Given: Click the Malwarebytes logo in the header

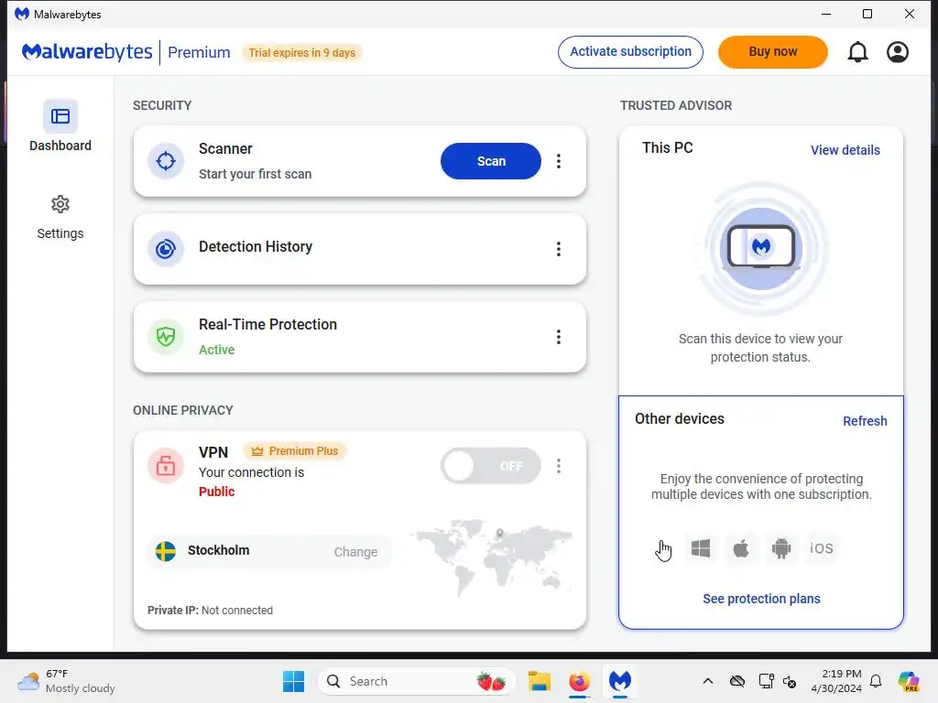Looking at the screenshot, I should point(87,52).
